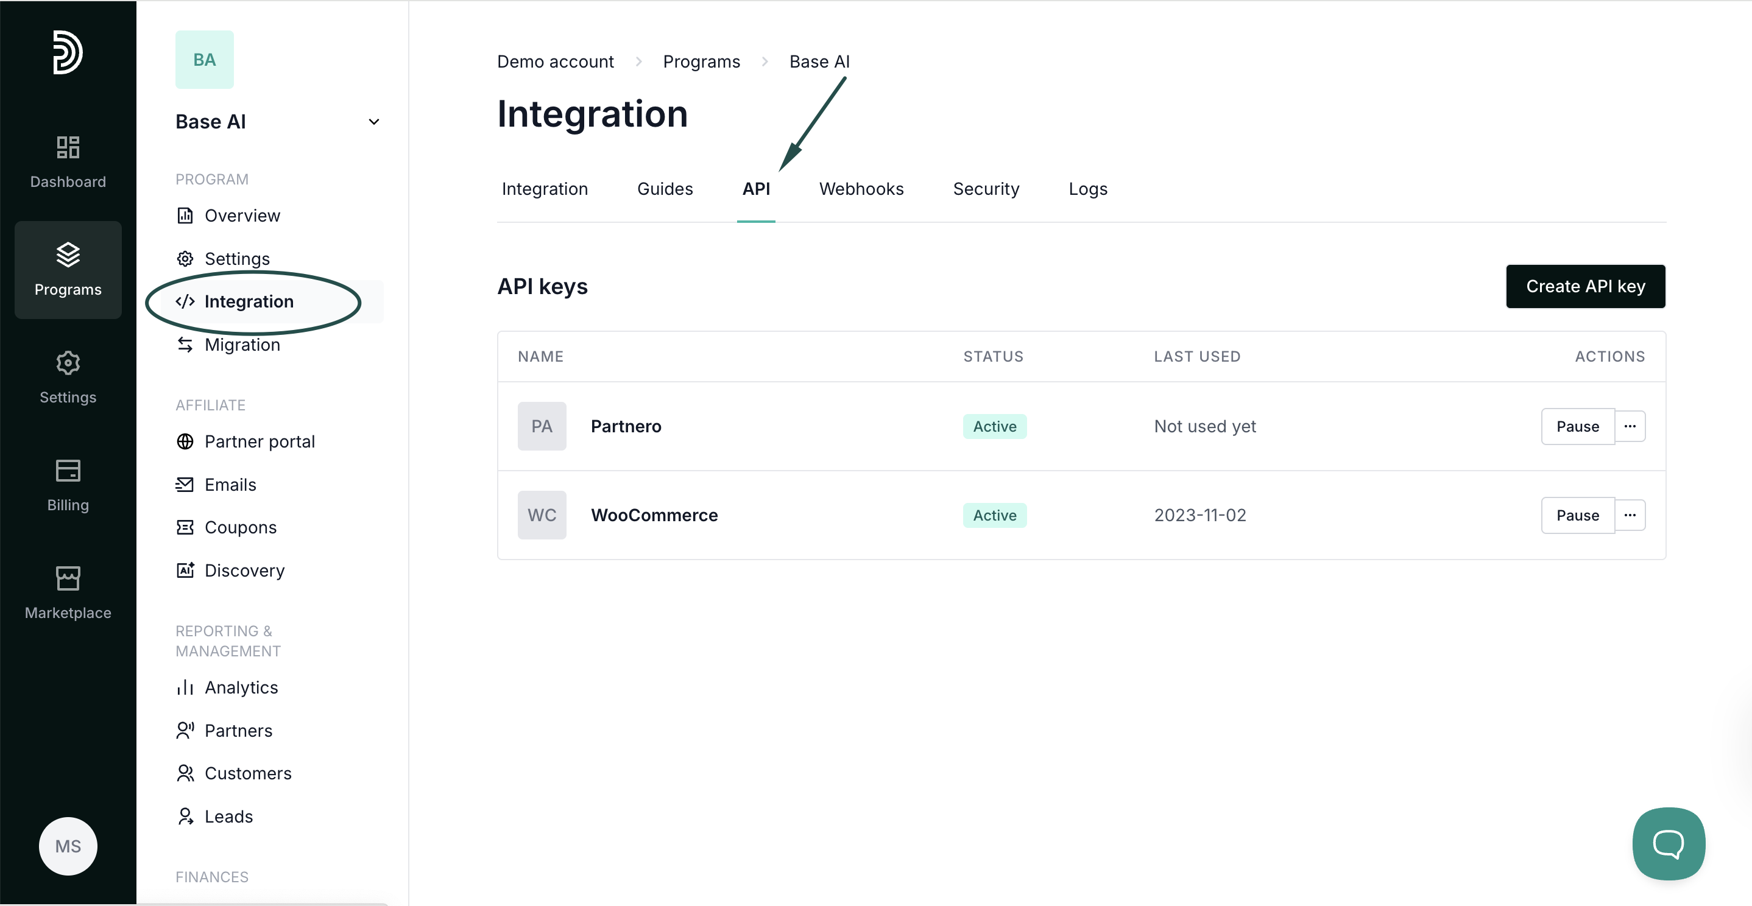
Task: Click the Coupons ticket icon item
Action: click(x=240, y=527)
